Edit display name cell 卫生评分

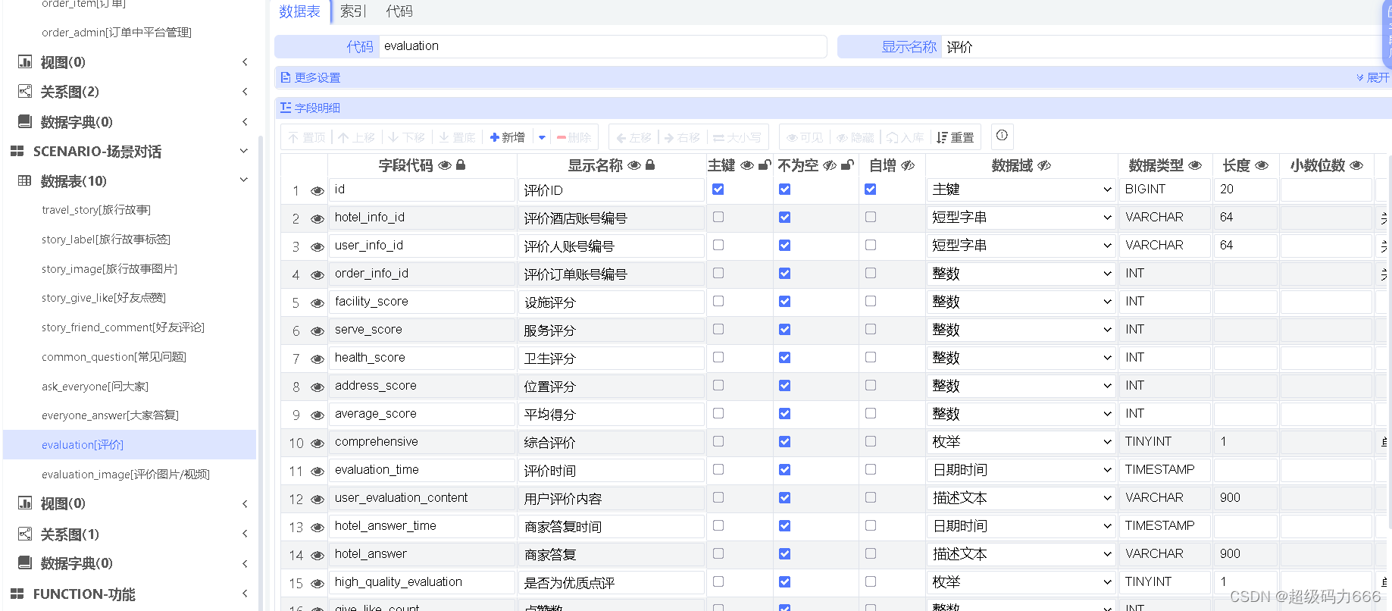pyautogui.click(x=612, y=359)
